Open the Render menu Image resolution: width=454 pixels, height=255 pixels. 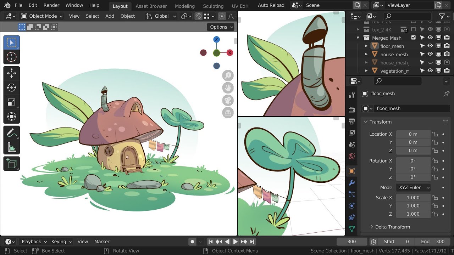pyautogui.click(x=51, y=5)
